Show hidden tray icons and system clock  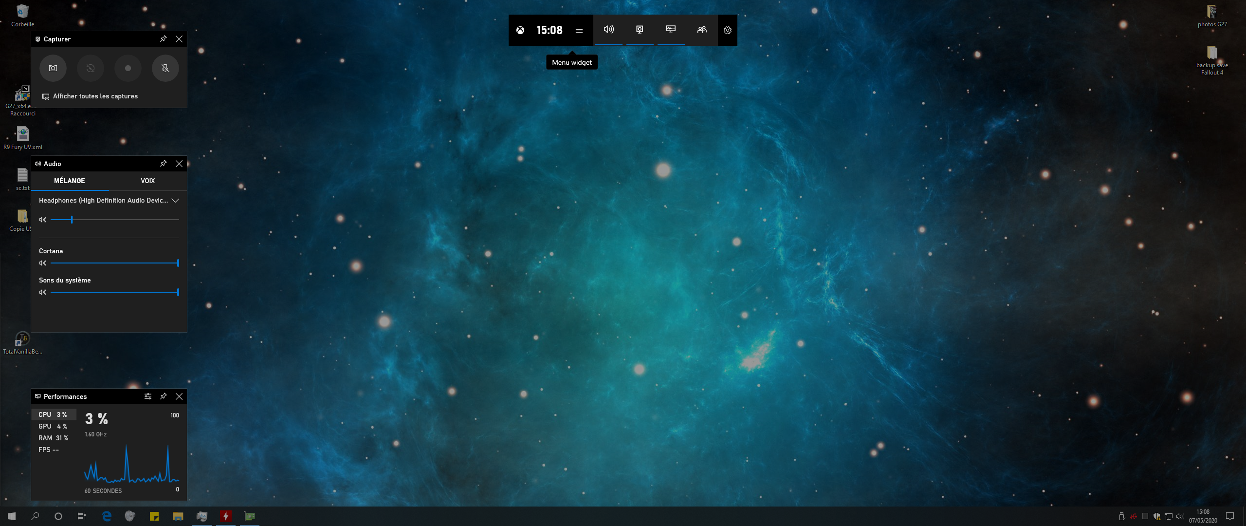[1203, 516]
